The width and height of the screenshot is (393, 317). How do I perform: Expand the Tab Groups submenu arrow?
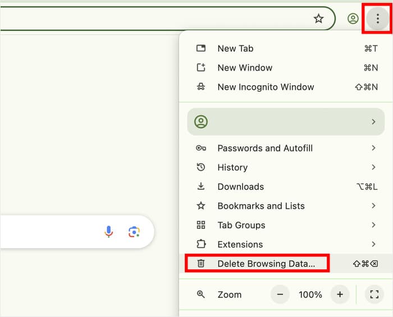tap(373, 225)
